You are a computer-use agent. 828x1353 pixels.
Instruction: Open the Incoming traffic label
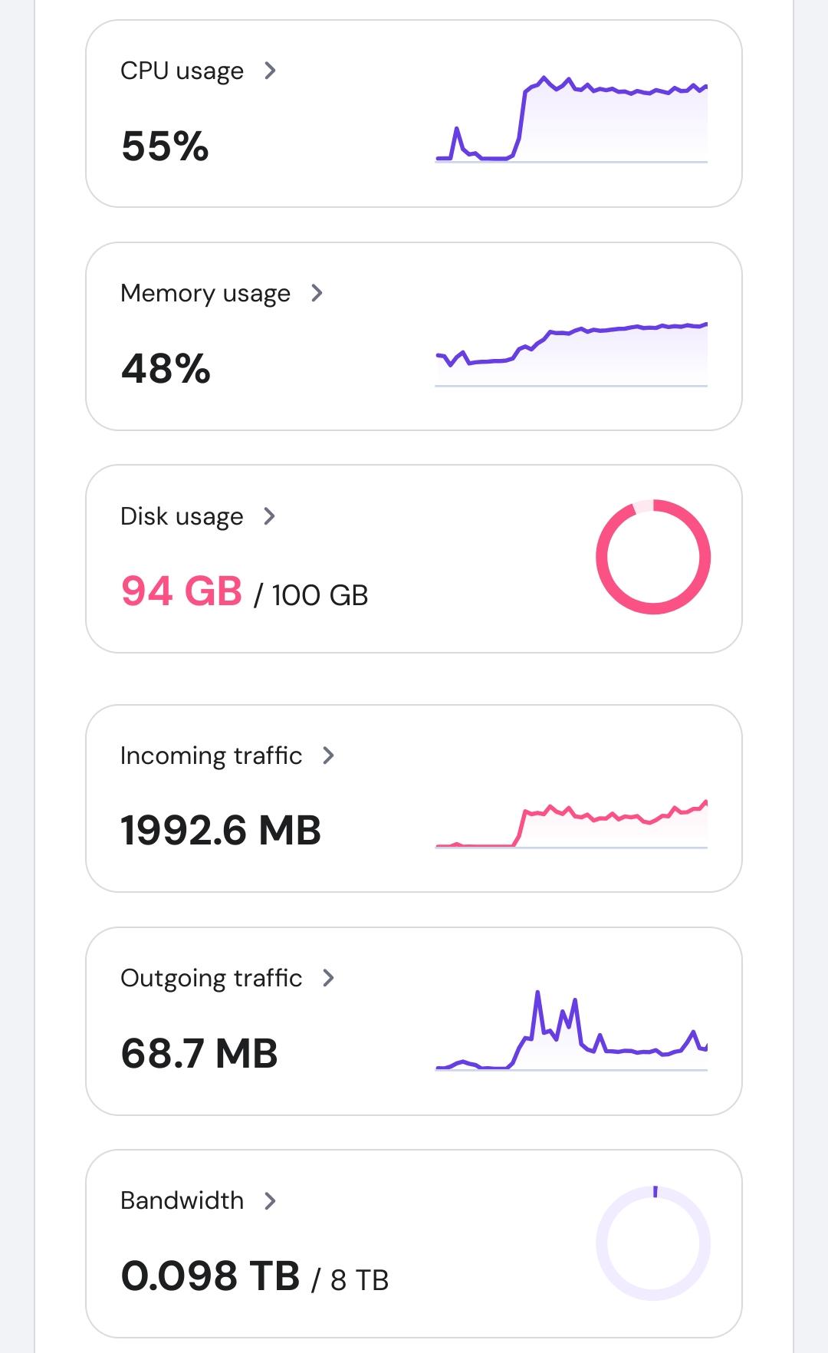point(211,756)
